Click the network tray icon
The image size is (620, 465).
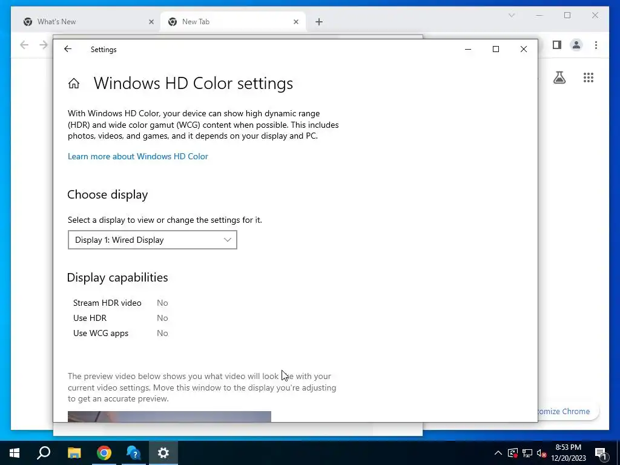(527, 453)
